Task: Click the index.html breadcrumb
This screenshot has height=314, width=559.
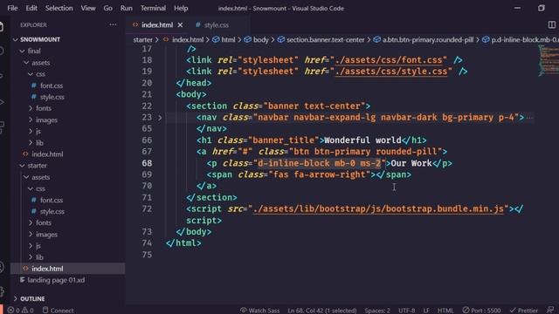Action: (x=188, y=39)
